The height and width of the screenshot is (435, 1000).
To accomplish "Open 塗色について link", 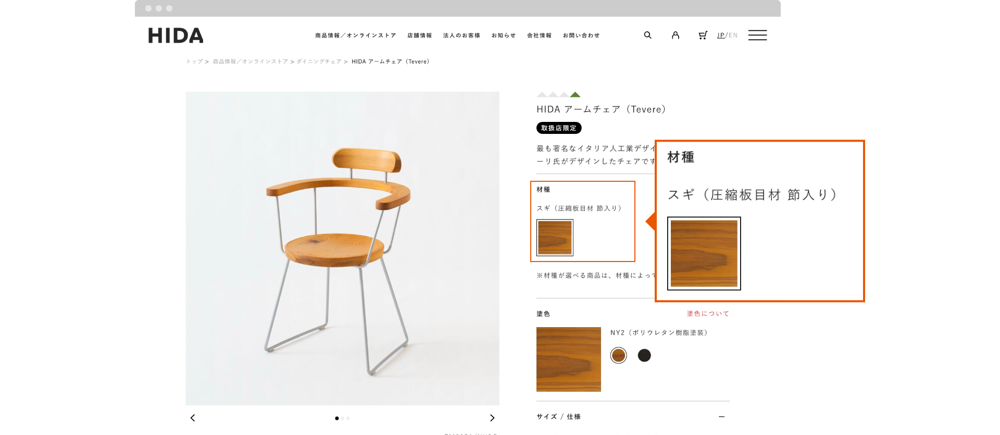I will coord(708,314).
